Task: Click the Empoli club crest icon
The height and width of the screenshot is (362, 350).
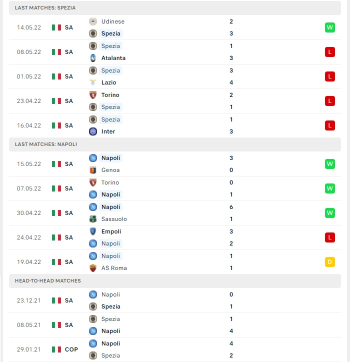Action: [x=93, y=231]
